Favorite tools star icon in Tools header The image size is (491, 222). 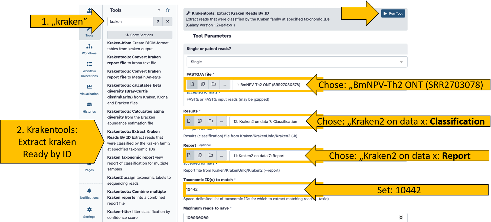coord(168,10)
